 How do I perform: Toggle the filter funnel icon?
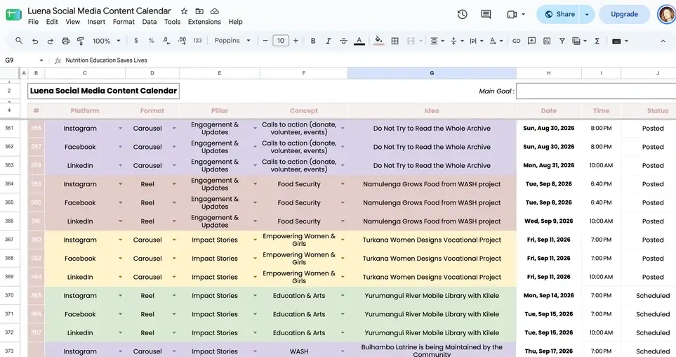coord(562,41)
